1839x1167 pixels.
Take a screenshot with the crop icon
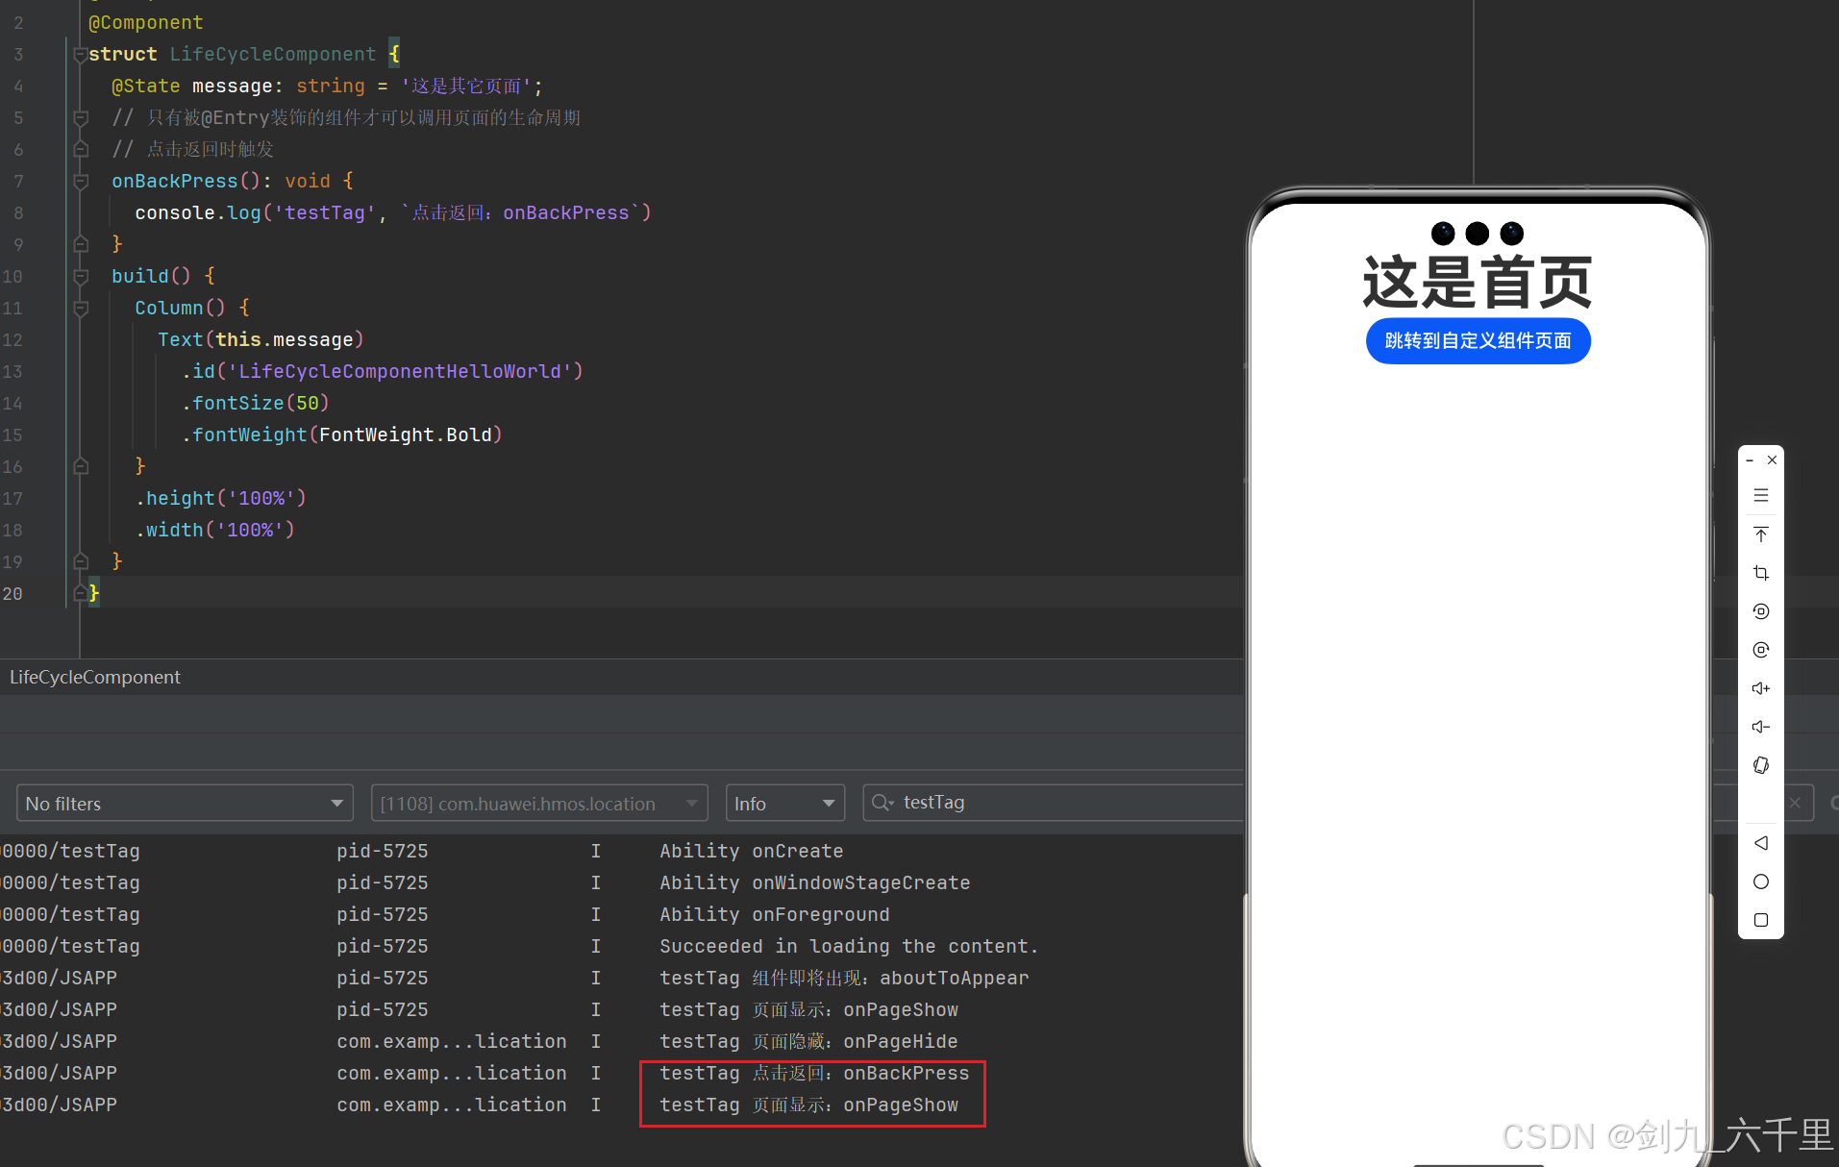[x=1761, y=573]
